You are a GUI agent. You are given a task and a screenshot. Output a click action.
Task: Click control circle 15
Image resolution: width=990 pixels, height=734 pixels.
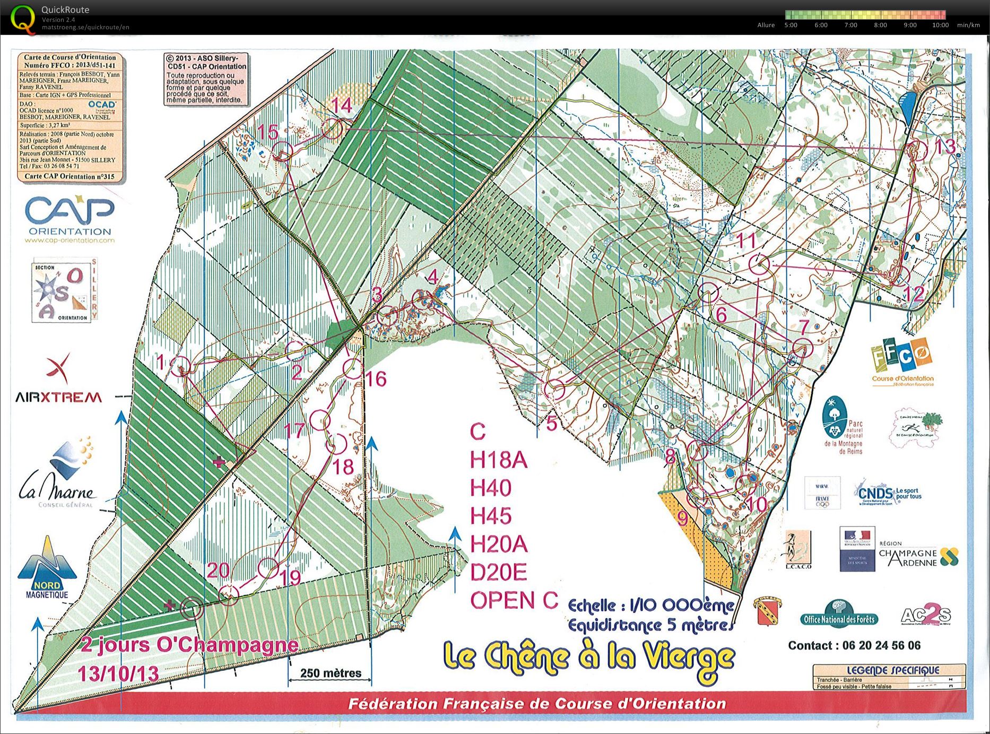click(282, 152)
